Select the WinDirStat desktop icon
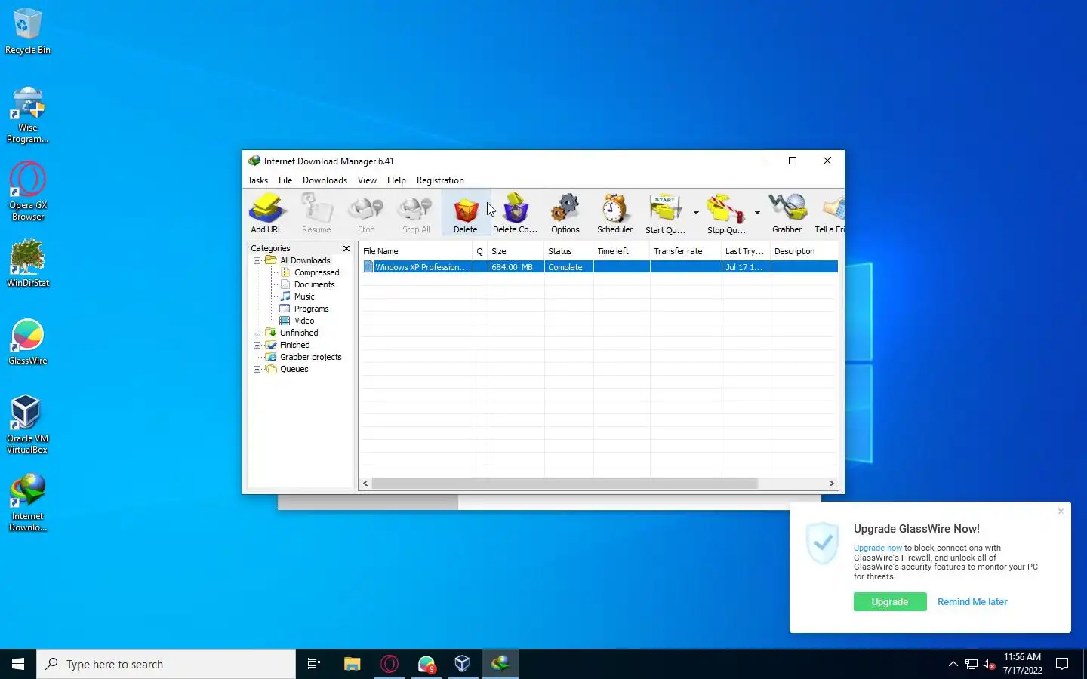Screen dimensions: 1087x679 tap(28, 263)
